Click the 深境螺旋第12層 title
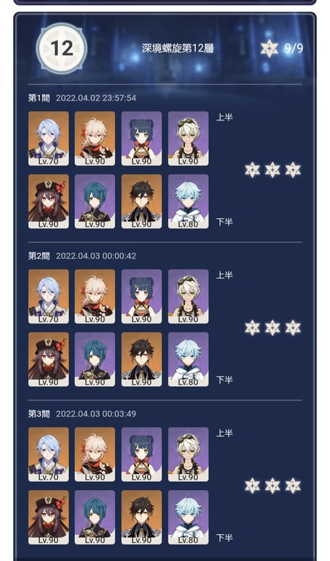This screenshot has height=561, width=330. pyautogui.click(x=177, y=48)
